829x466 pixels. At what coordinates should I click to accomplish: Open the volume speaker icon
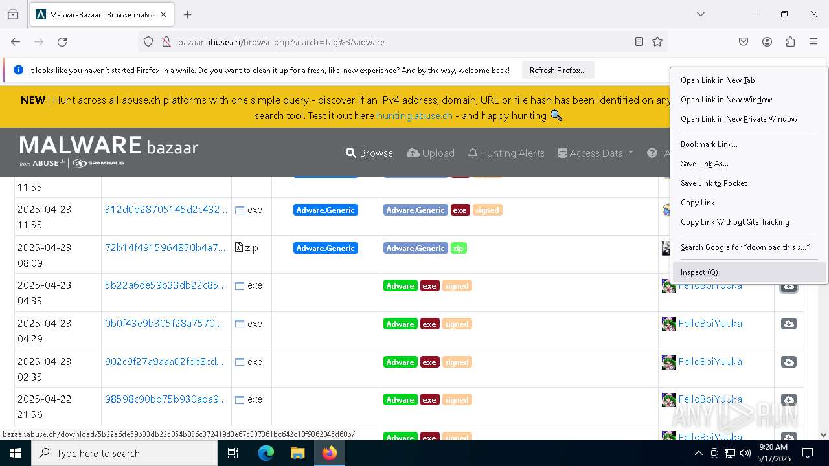click(x=745, y=453)
